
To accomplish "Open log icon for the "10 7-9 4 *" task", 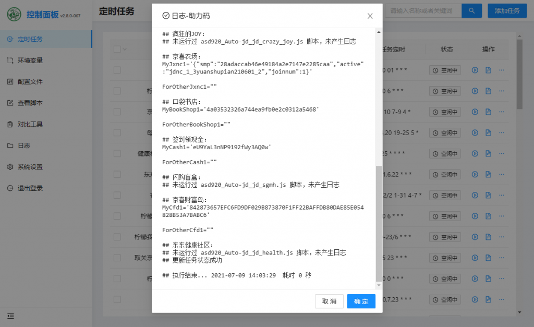I will 488,112.
